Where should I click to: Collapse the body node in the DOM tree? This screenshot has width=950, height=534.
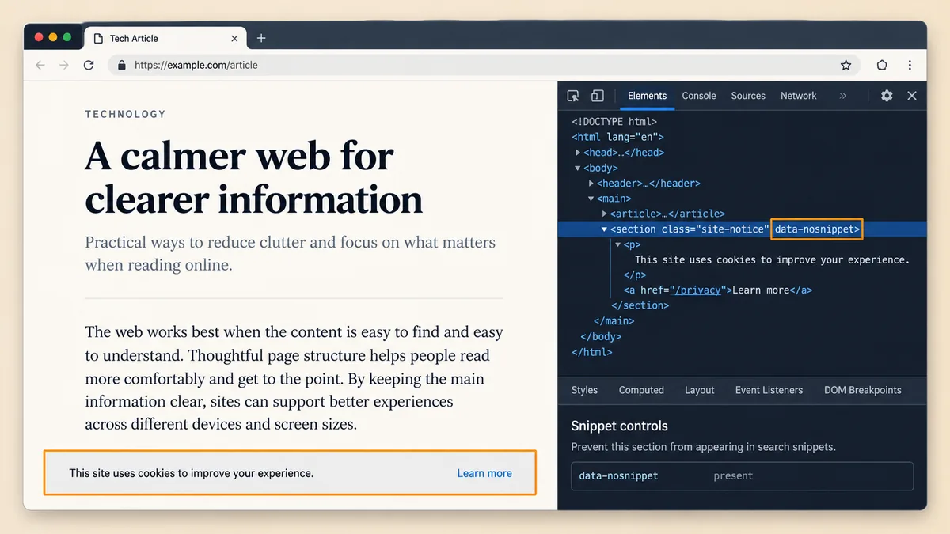(x=578, y=169)
